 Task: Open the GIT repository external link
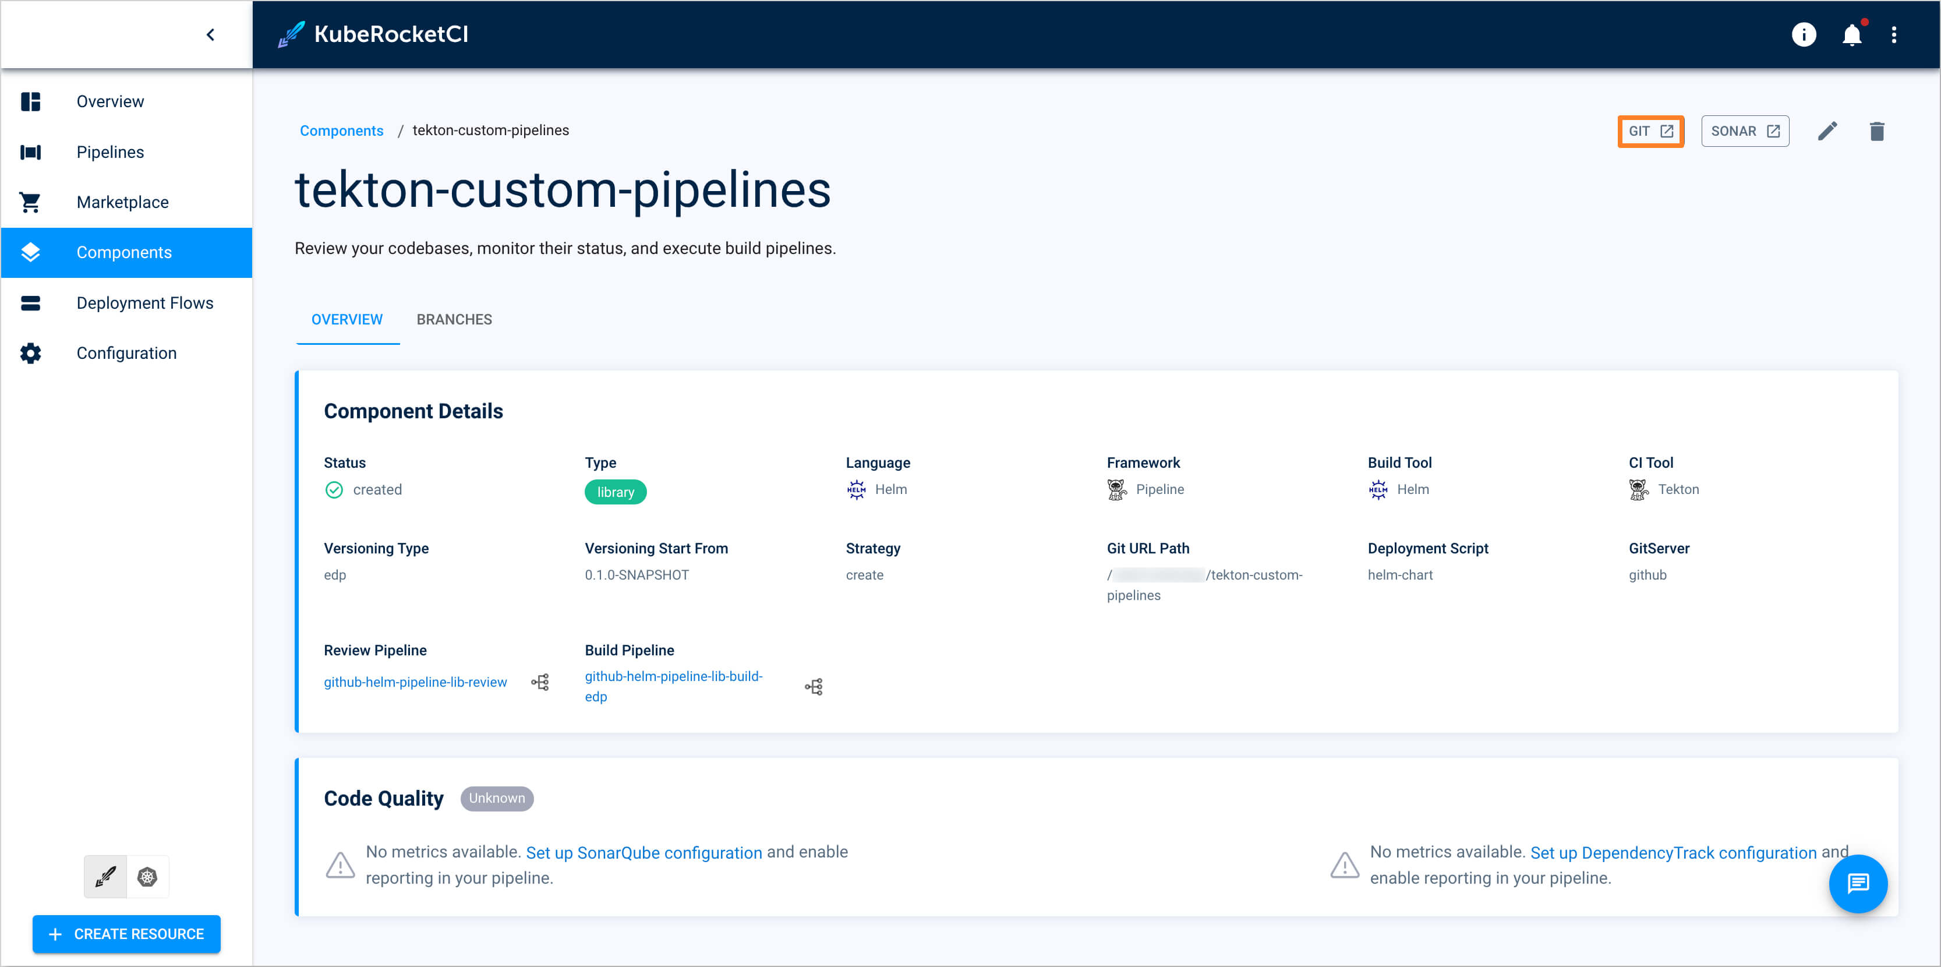tap(1651, 130)
